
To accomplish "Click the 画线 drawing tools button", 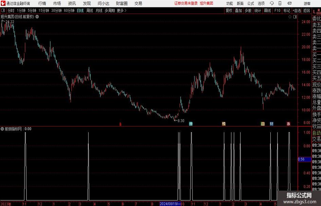I will click(x=267, y=10).
